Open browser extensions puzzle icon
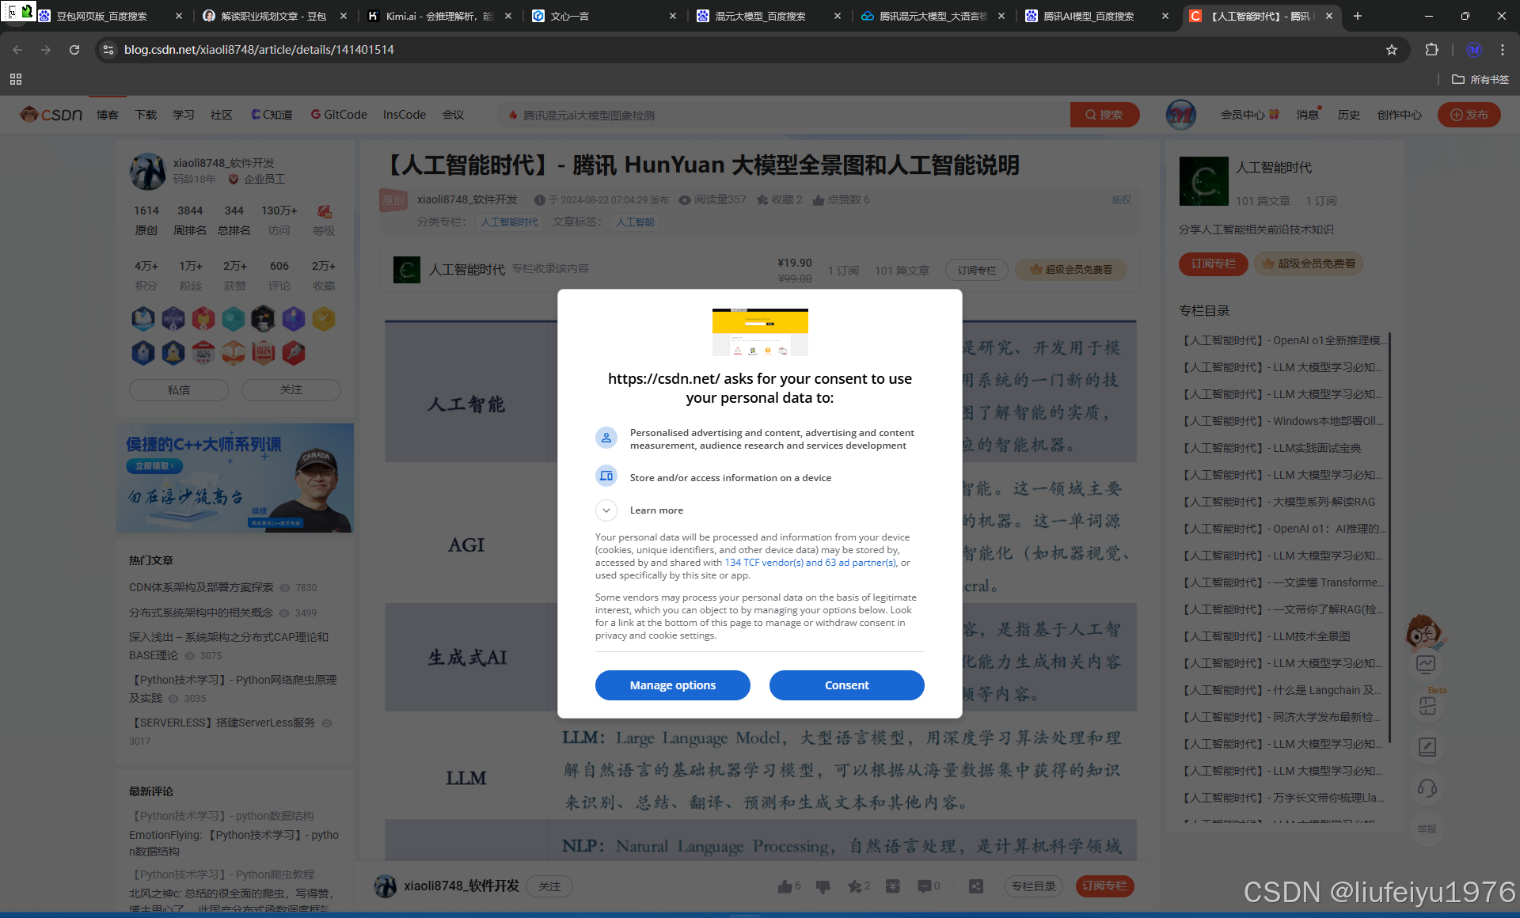 coord(1431,50)
